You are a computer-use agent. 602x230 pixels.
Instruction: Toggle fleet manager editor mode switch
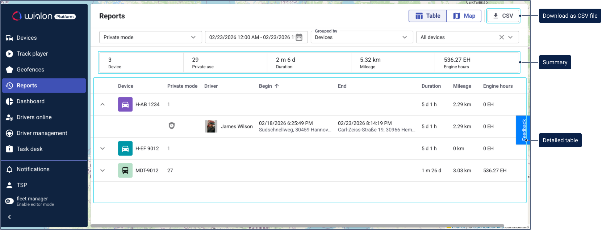click(9, 201)
